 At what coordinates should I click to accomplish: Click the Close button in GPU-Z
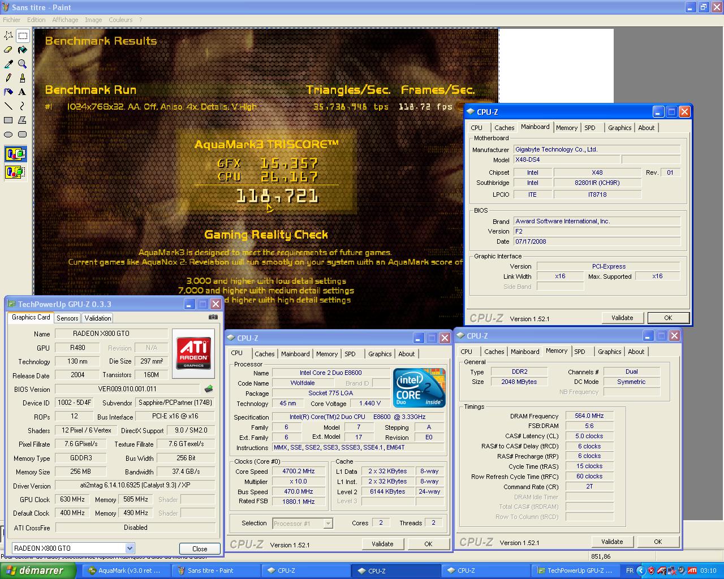(200, 548)
